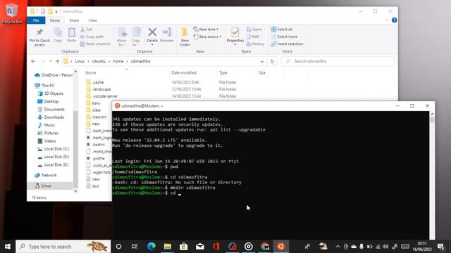Switch to the View ribbon tab
The height and width of the screenshot is (253, 451).
92,20
